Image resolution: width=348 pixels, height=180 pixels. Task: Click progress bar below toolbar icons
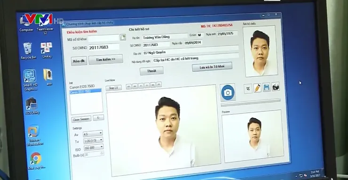point(251,103)
